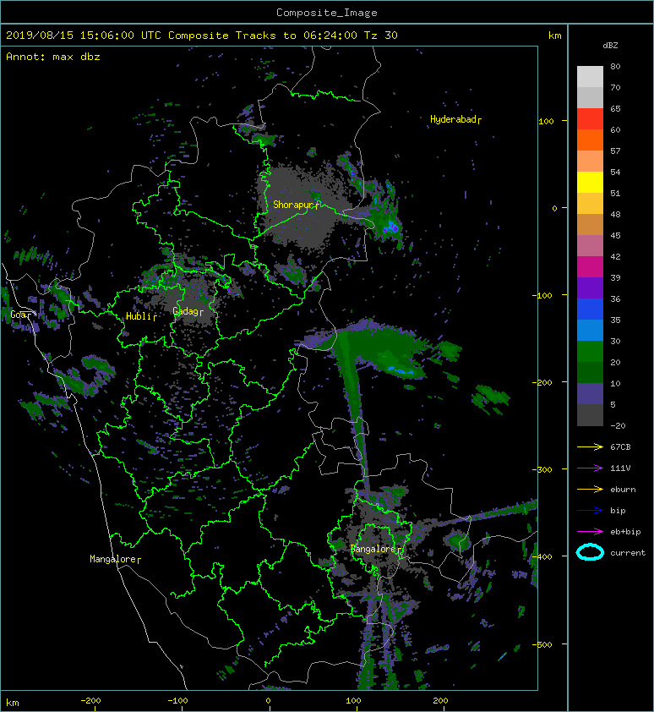The height and width of the screenshot is (712, 654).
Task: Click the light orange 57 dBZ swatch
Action: coord(590,162)
